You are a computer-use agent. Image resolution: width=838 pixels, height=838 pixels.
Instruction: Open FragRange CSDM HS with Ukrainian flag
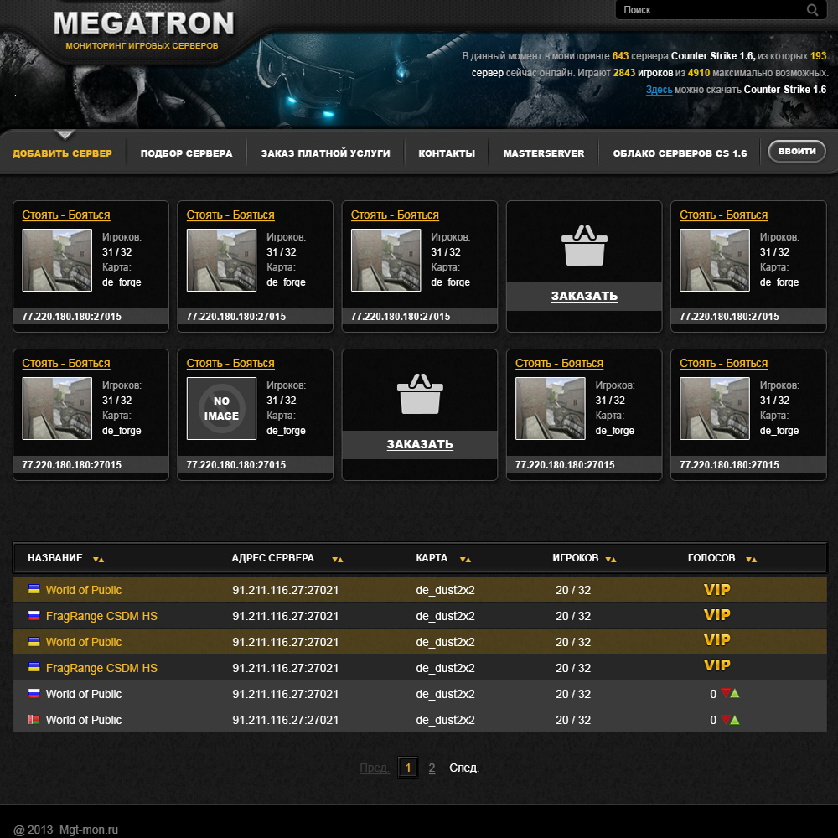pyautogui.click(x=101, y=668)
